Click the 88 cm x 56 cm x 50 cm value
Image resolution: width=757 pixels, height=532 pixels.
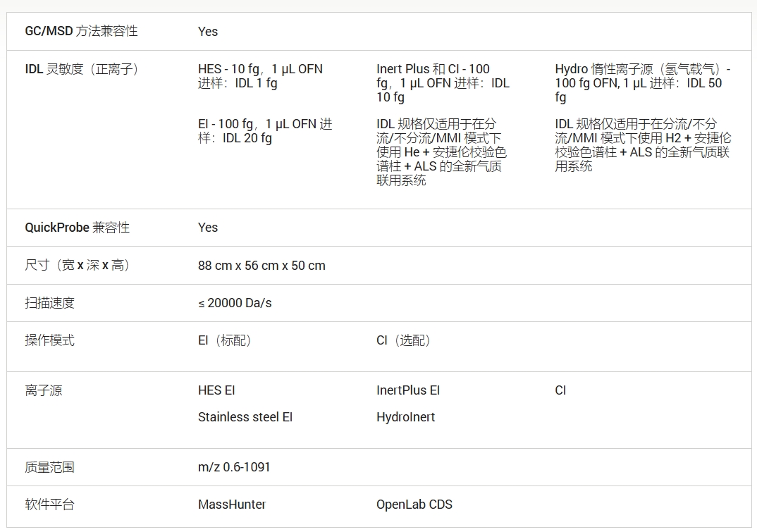point(261,266)
